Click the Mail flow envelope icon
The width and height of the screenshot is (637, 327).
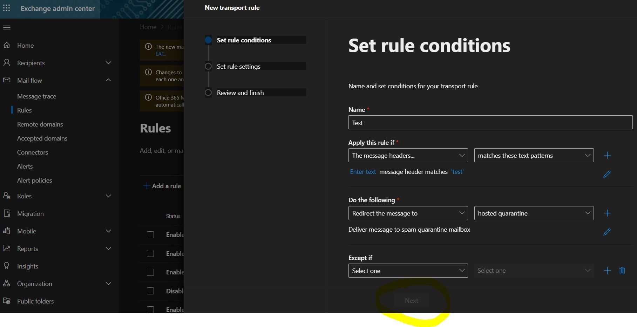tap(7, 80)
